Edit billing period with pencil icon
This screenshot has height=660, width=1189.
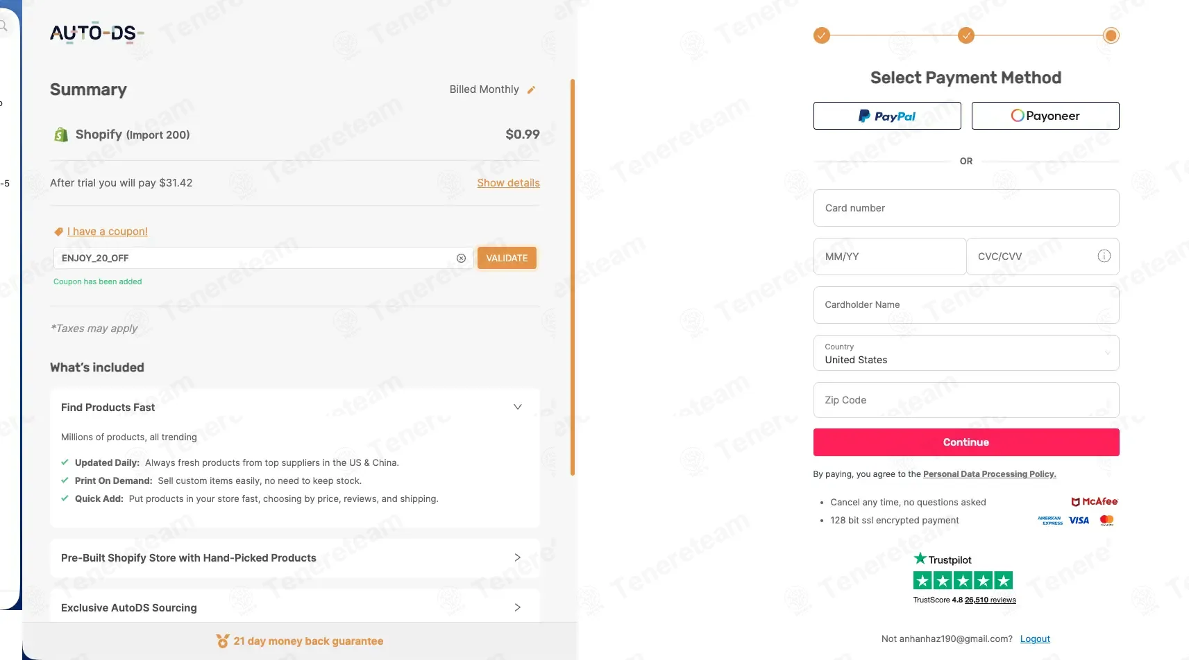531,89
